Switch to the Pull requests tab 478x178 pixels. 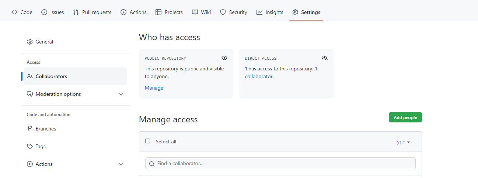[92, 12]
